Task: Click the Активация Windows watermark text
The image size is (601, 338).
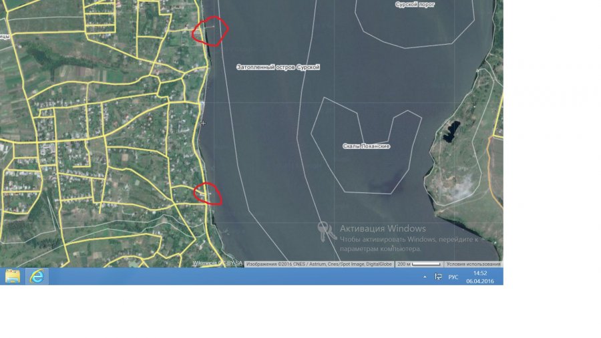Action: click(382, 228)
